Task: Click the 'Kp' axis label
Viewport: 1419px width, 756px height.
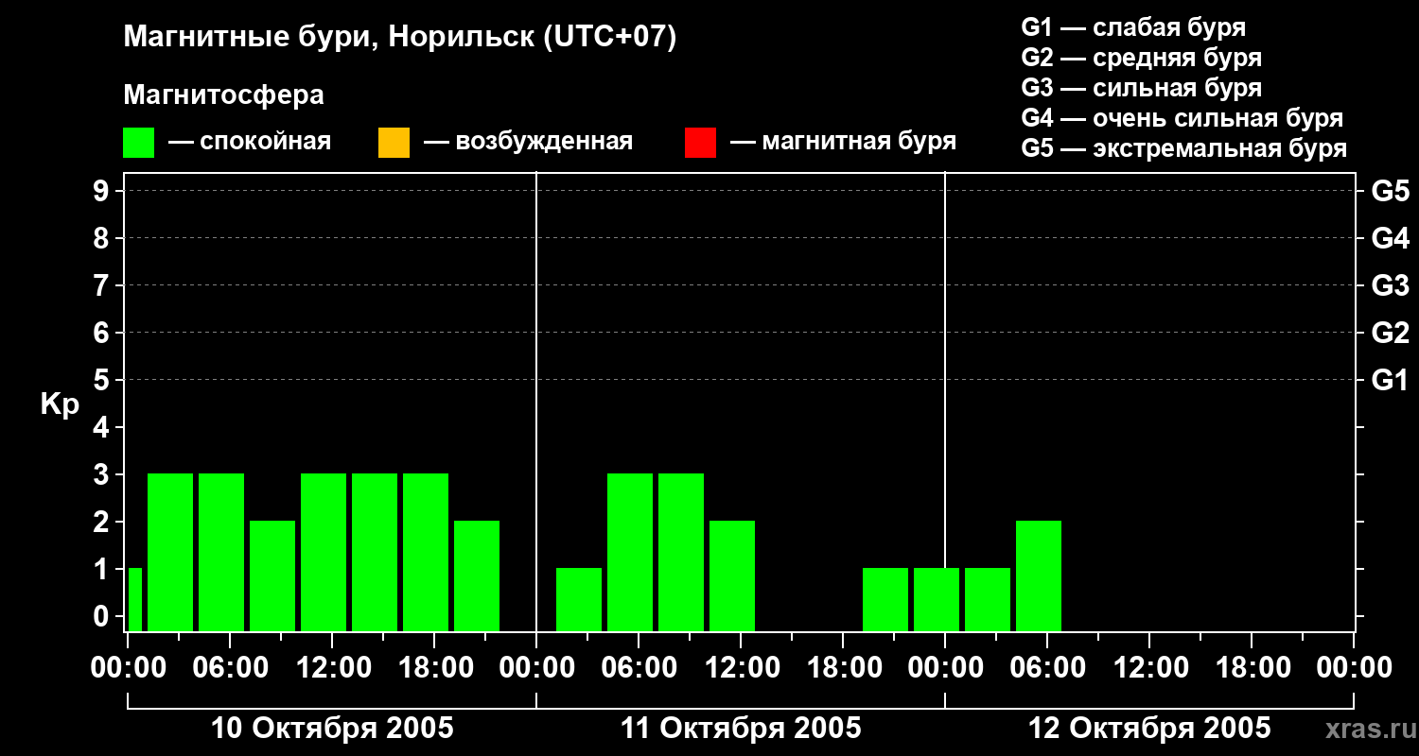Action: pos(60,404)
